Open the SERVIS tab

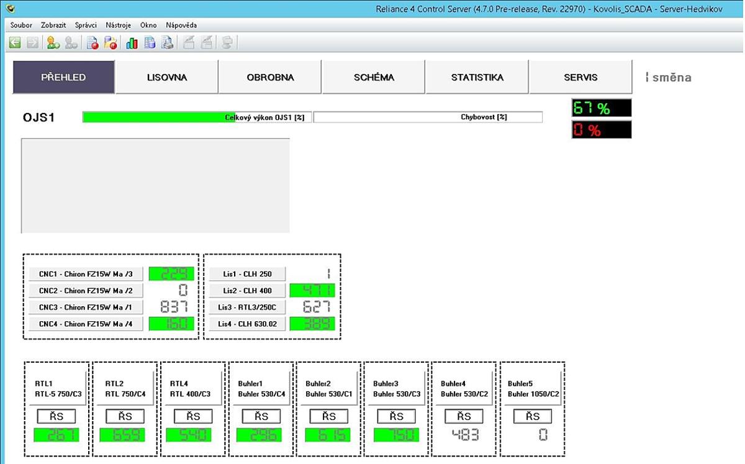(580, 78)
